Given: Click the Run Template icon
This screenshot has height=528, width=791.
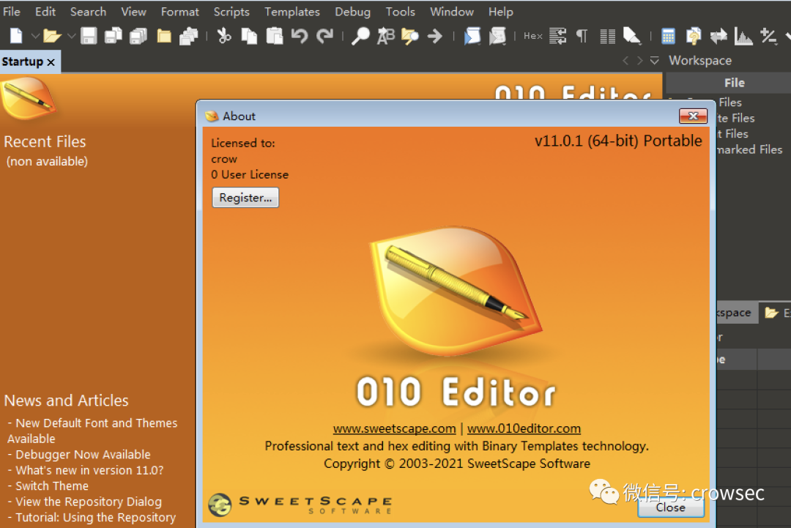Looking at the screenshot, I should pyautogui.click(x=497, y=36).
